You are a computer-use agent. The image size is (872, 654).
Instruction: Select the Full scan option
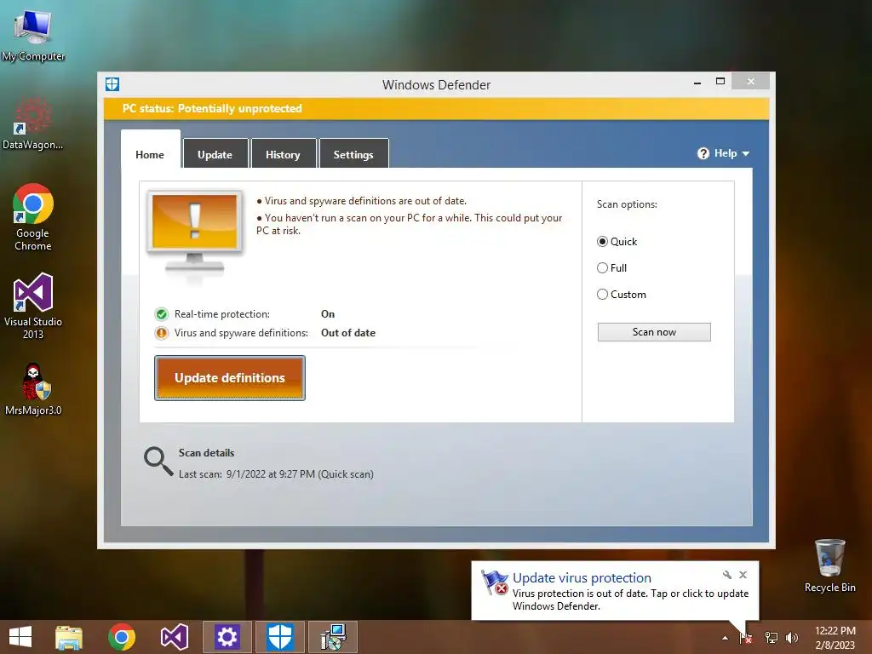[611, 268]
